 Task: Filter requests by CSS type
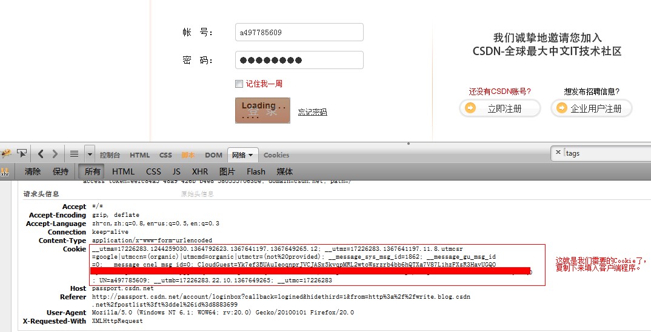[x=153, y=171]
